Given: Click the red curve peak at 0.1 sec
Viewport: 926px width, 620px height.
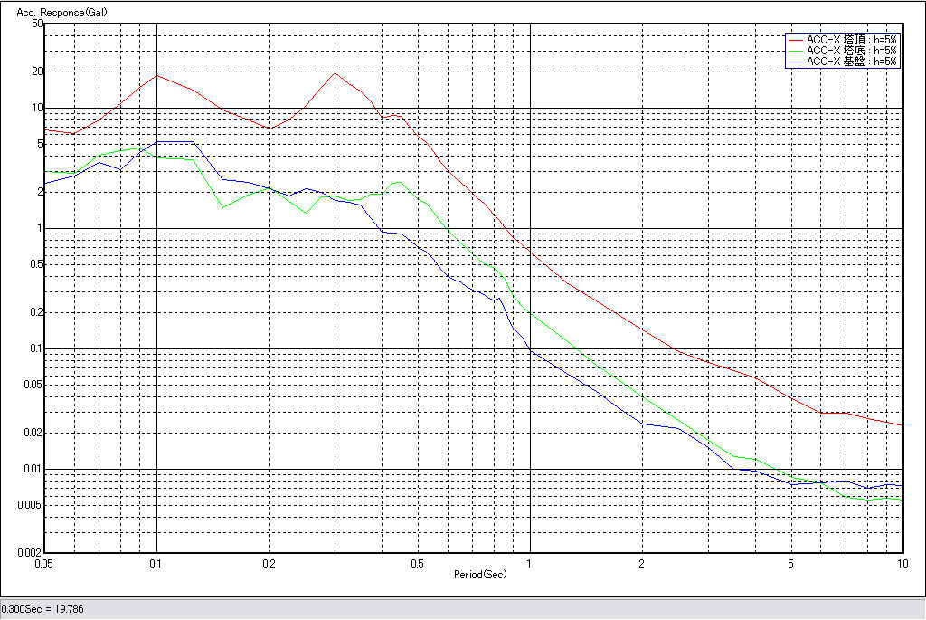Looking at the screenshot, I should tap(157, 75).
